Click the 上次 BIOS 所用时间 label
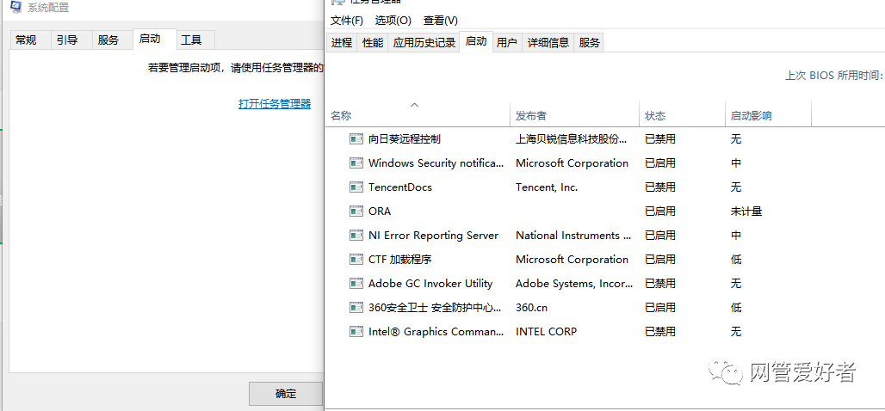This screenshot has width=885, height=411. [x=835, y=75]
